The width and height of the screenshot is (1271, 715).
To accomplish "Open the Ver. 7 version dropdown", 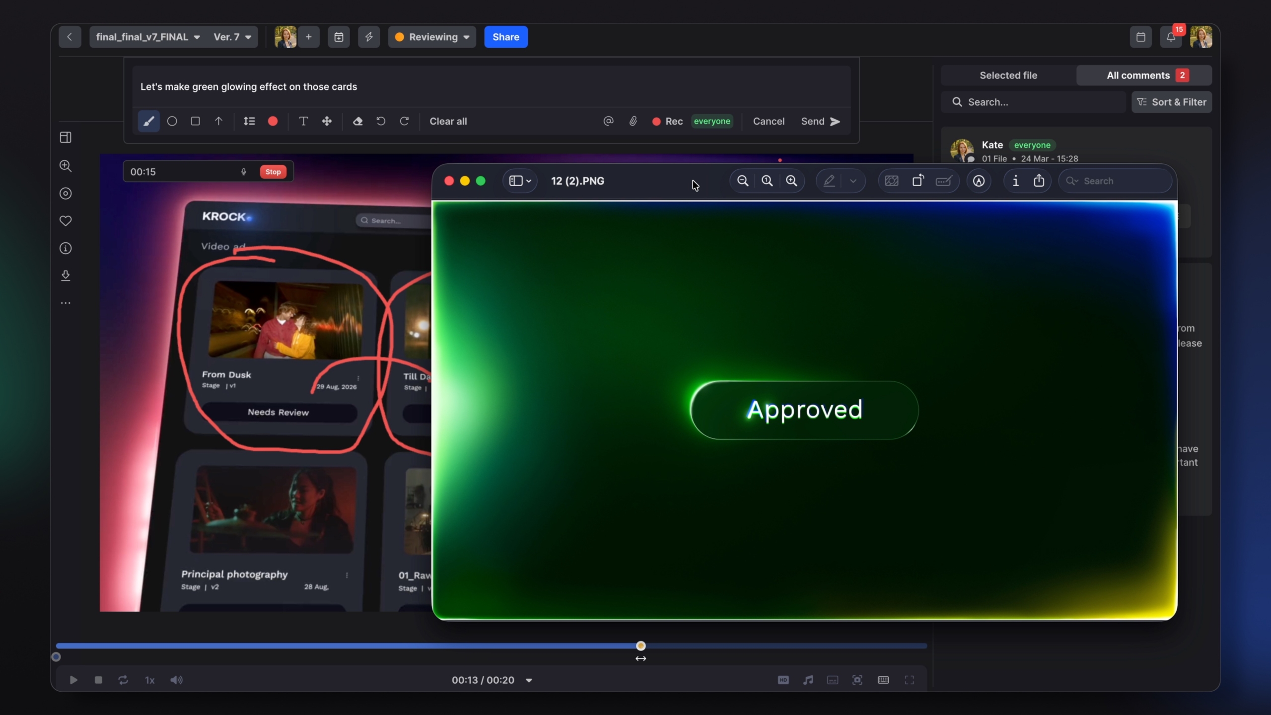I will click(232, 37).
